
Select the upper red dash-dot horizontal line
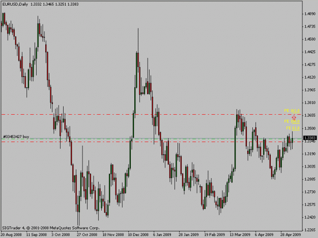[151, 115]
